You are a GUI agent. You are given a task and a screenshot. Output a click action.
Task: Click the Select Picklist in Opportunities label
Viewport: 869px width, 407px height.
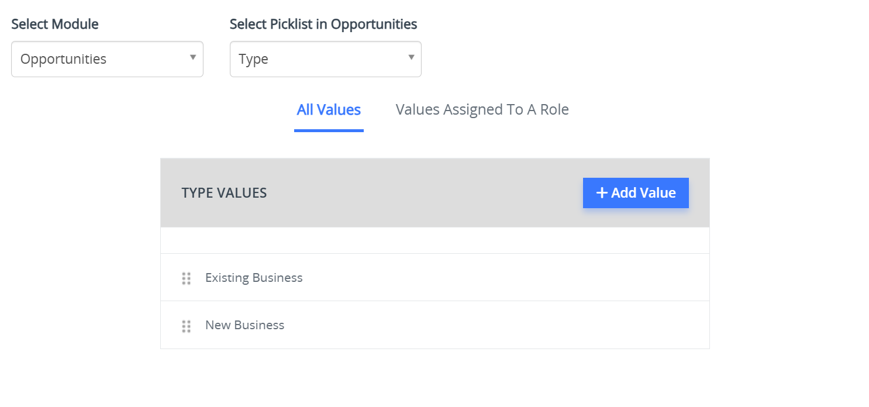tap(323, 24)
